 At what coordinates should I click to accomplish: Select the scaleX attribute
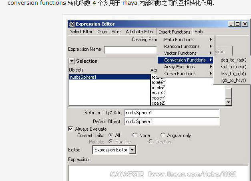[x=158, y=93]
